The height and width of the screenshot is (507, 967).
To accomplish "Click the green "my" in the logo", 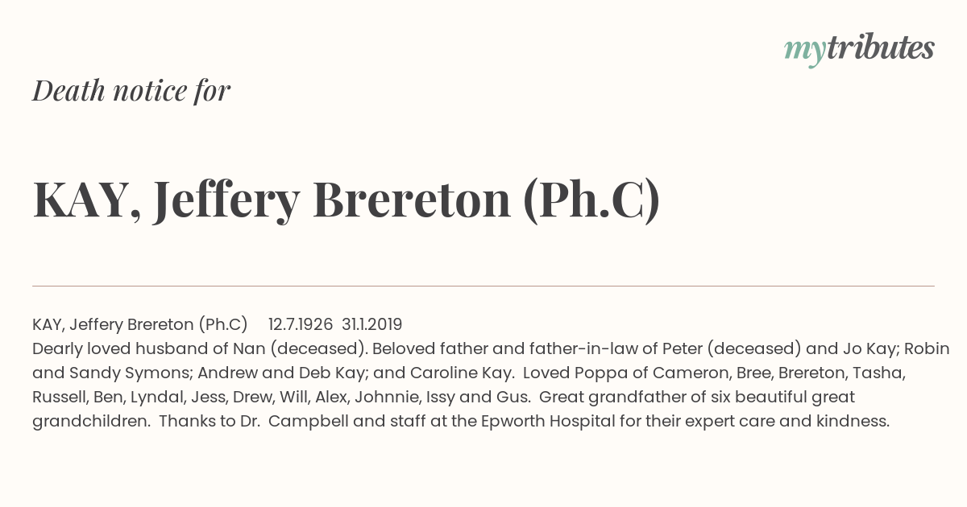I will point(805,53).
